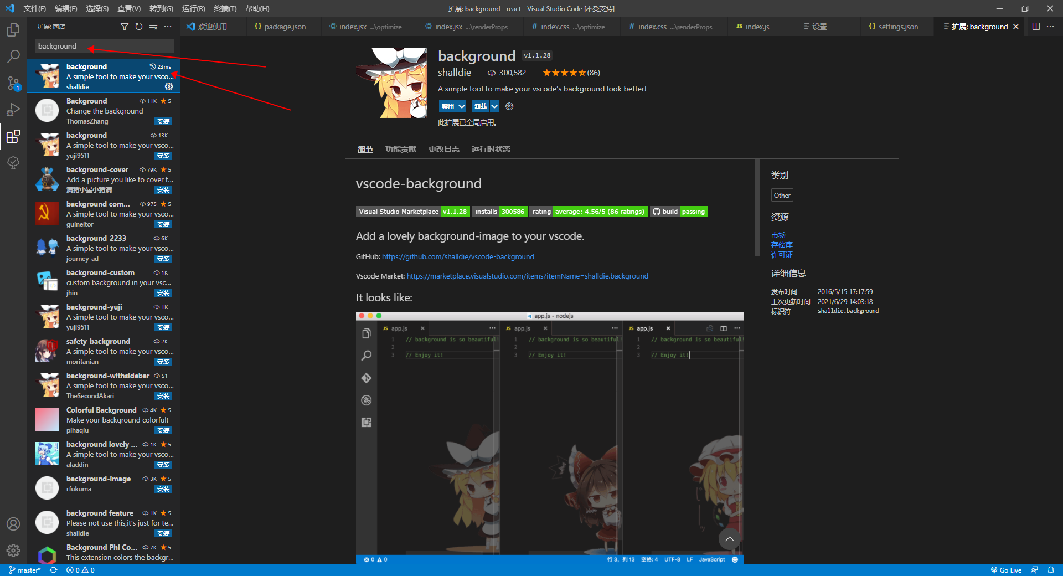Open the GitHub vscode-background link
The height and width of the screenshot is (576, 1063).
pyautogui.click(x=458, y=256)
